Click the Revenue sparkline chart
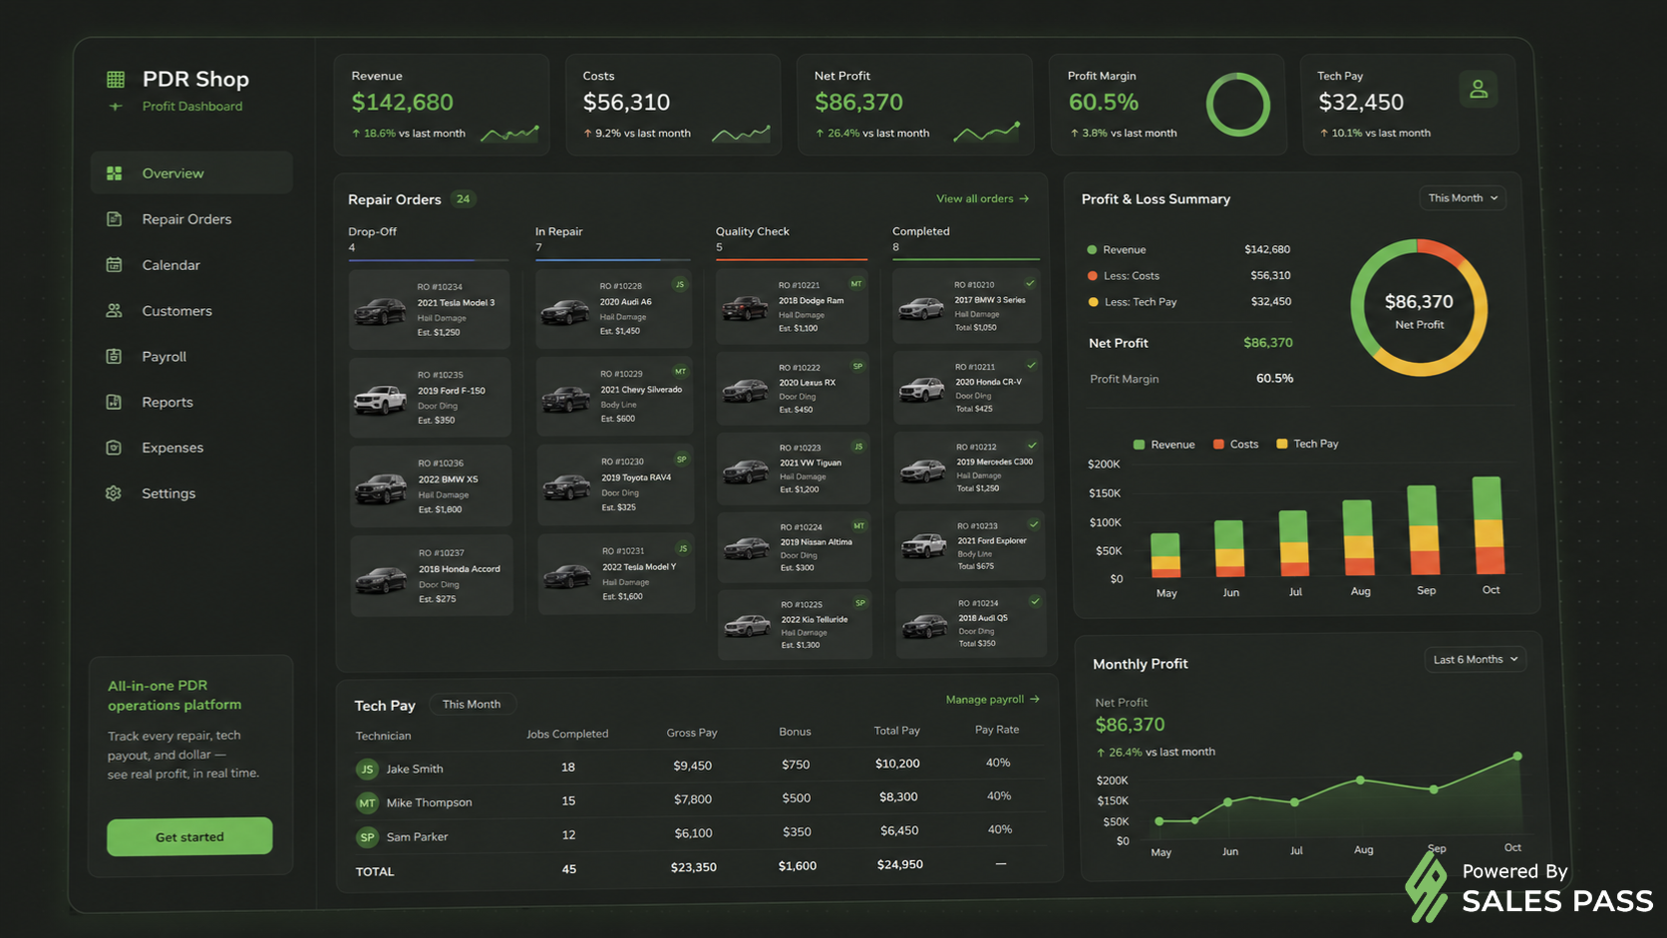The height and width of the screenshot is (938, 1667). coord(509,134)
